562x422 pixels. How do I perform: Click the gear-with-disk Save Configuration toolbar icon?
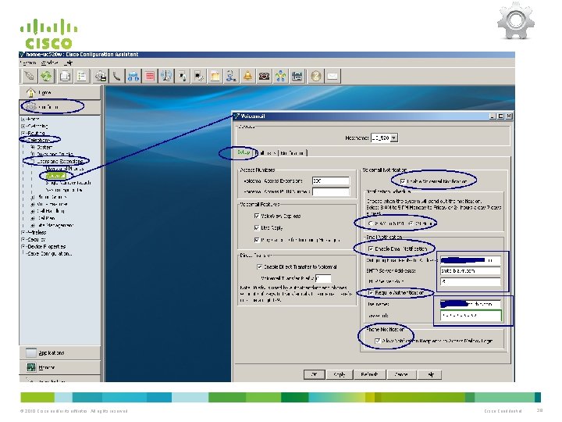101,76
